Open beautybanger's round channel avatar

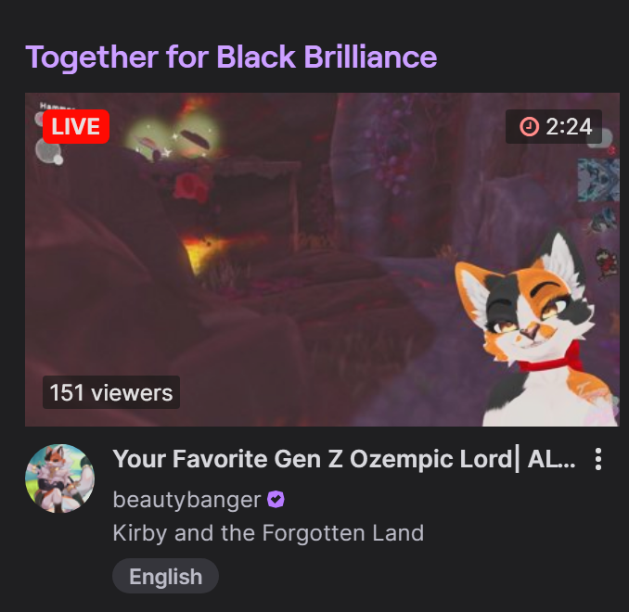[59, 478]
